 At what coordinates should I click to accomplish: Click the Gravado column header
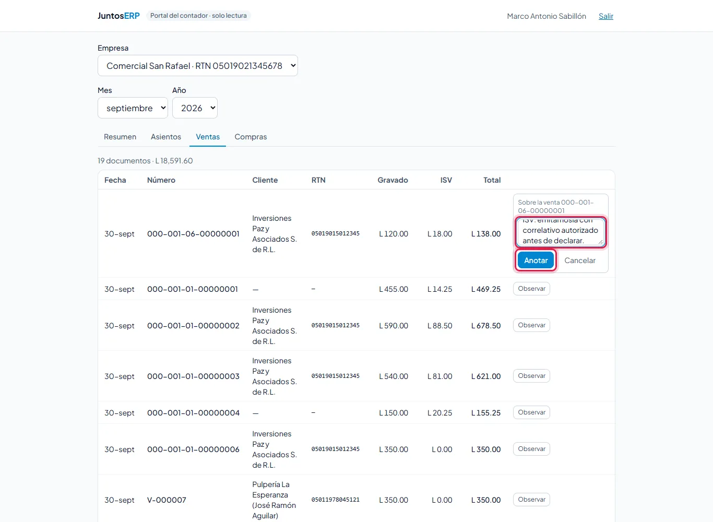393,180
